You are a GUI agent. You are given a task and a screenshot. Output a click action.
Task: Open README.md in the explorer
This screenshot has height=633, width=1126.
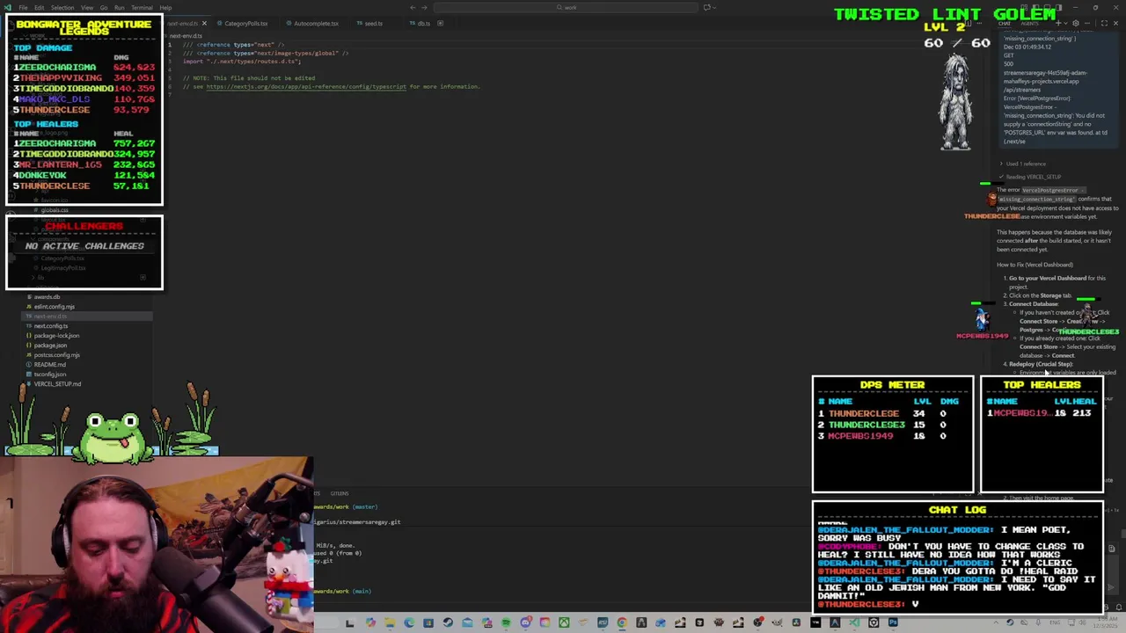coord(49,365)
